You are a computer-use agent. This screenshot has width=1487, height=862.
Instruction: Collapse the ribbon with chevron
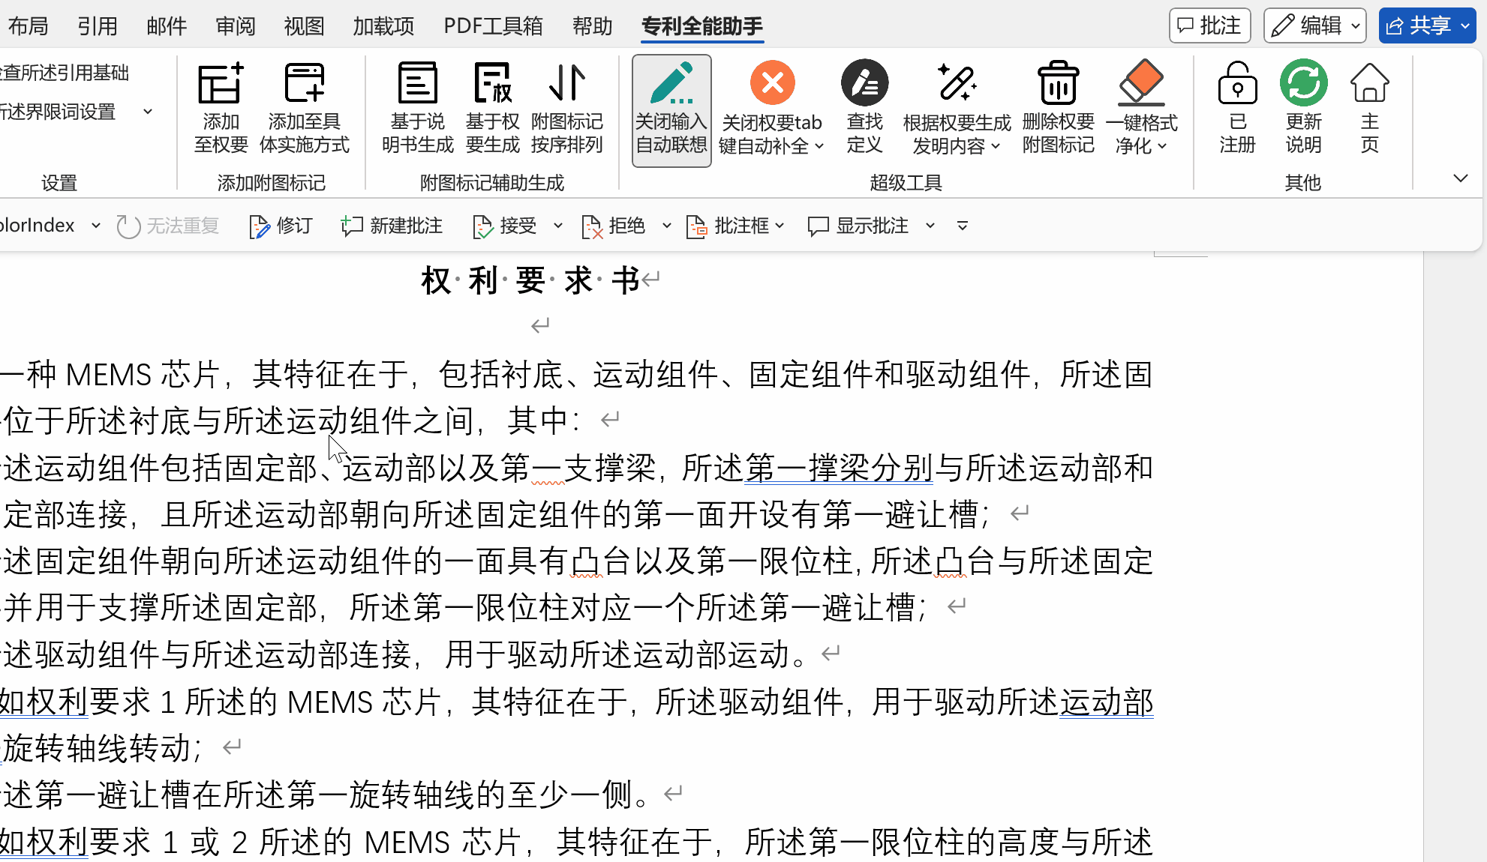tap(1460, 178)
